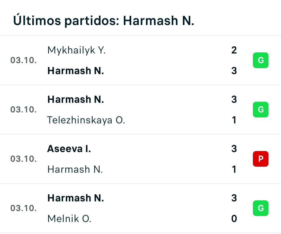Select Harmash N. in Melnik match
This screenshot has height=234, width=281.
click(76, 198)
